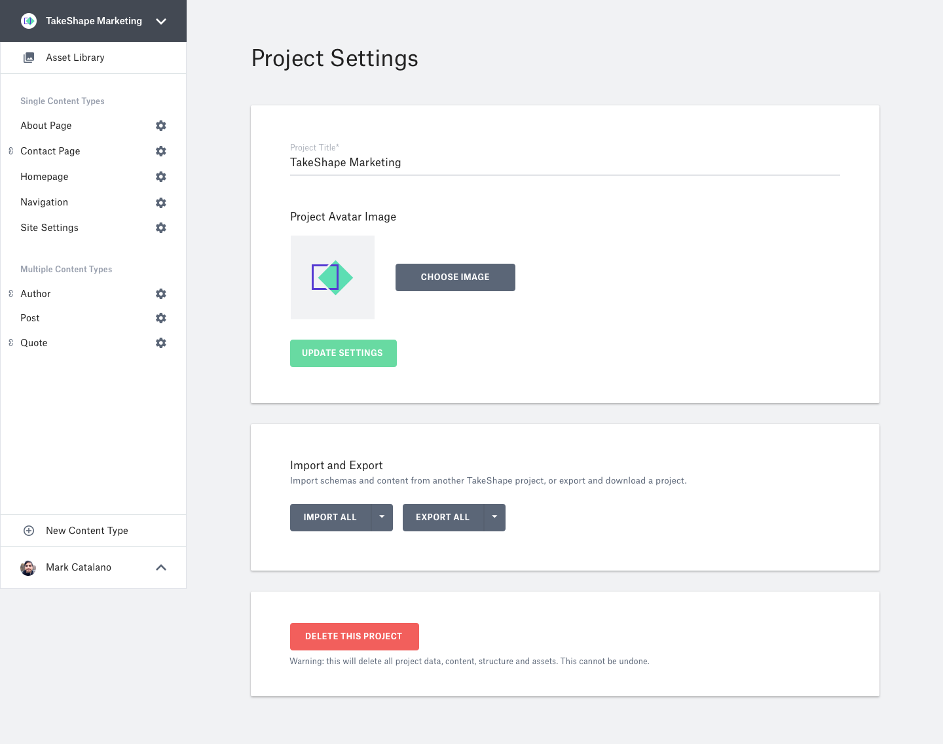This screenshot has height=744, width=943.
Task: Open settings gear for Quote
Action: click(x=161, y=343)
